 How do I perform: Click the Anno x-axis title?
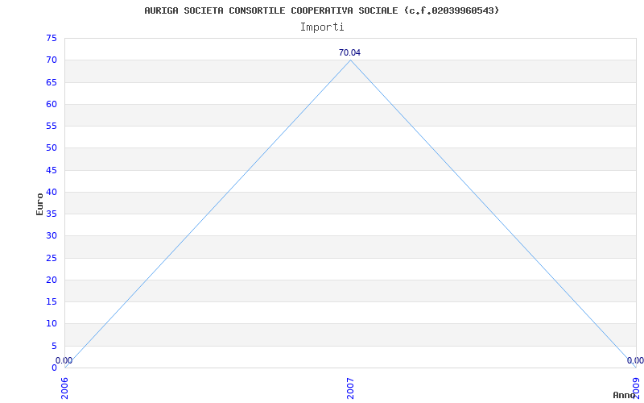coord(625,395)
